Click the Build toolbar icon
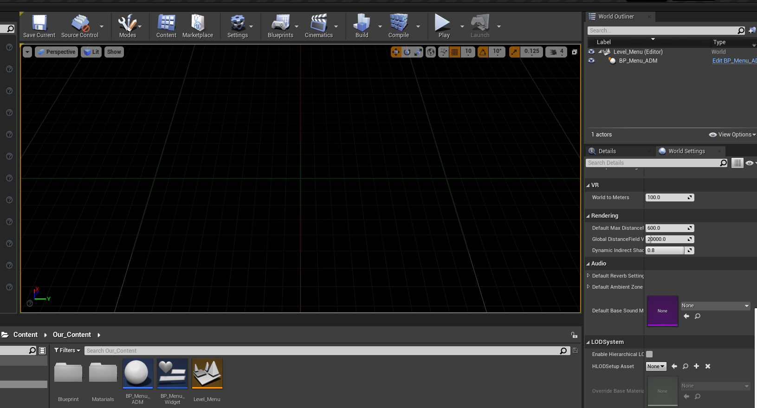757x408 pixels. [x=362, y=26]
